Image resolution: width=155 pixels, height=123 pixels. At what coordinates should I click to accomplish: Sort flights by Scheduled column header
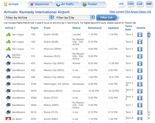click(95, 28)
